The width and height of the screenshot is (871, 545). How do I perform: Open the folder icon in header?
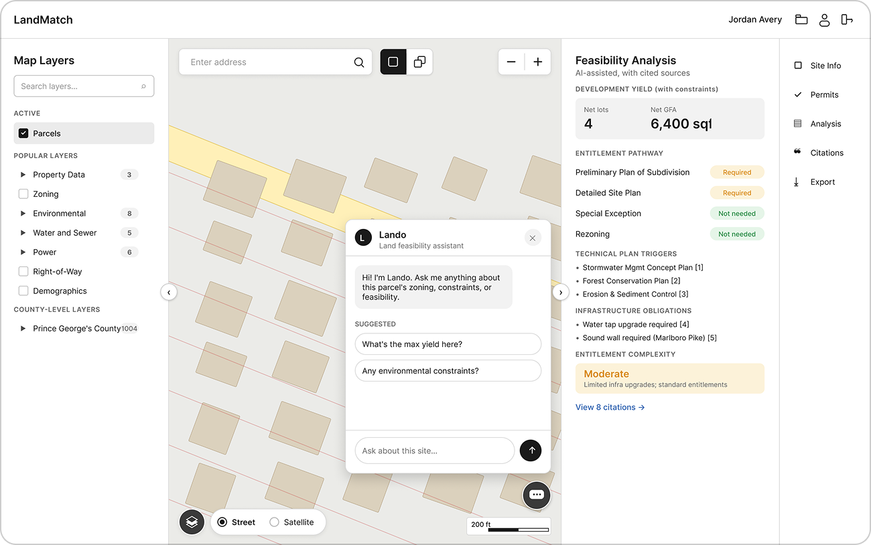[801, 19]
